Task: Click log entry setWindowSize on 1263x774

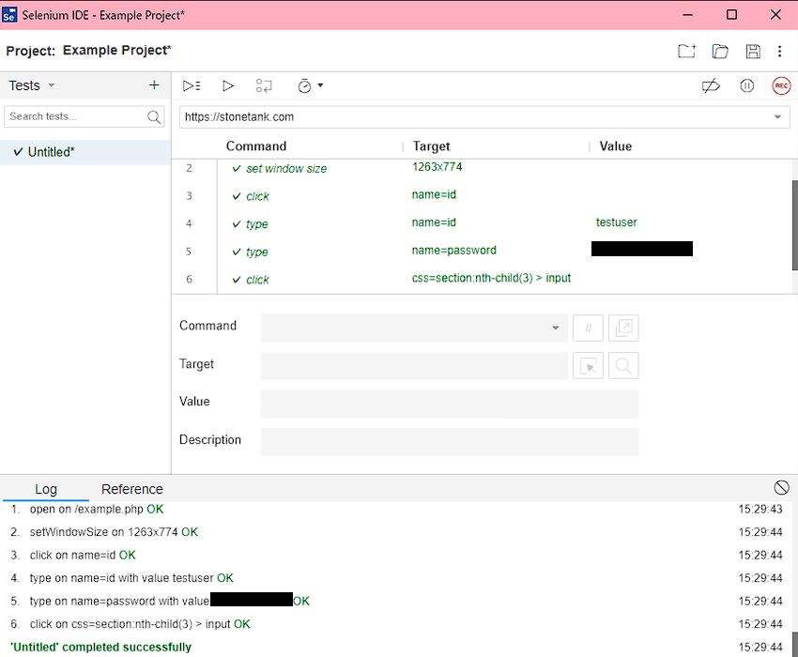Action: (114, 532)
